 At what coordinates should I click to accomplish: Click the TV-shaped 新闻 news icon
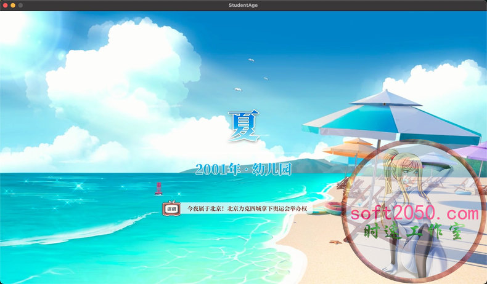click(171, 208)
